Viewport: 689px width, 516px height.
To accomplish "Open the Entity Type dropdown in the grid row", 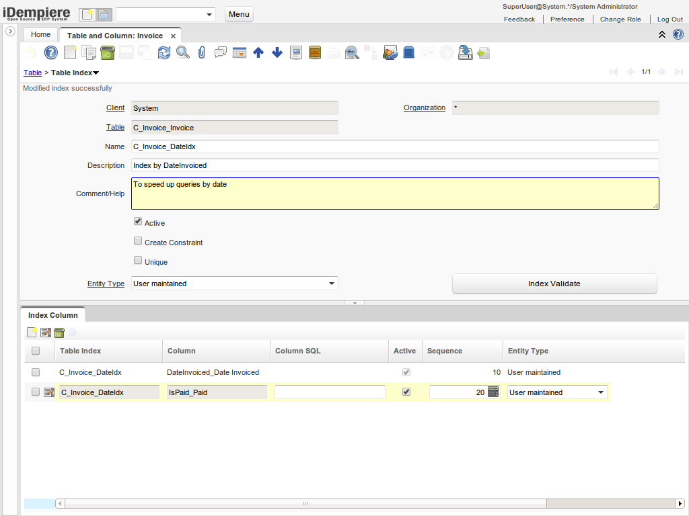I will 600,392.
